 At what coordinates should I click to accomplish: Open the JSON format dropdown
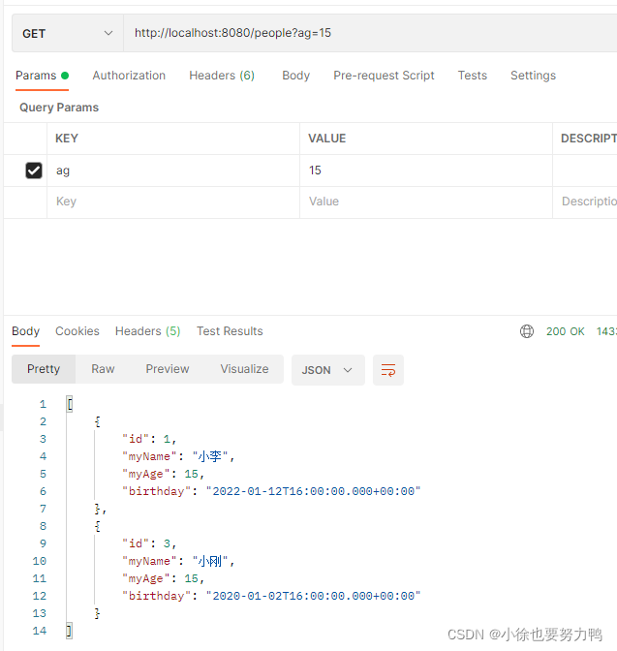tap(328, 370)
